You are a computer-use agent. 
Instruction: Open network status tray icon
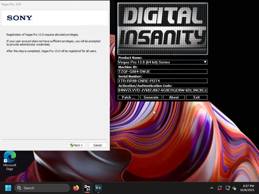tap(228, 188)
